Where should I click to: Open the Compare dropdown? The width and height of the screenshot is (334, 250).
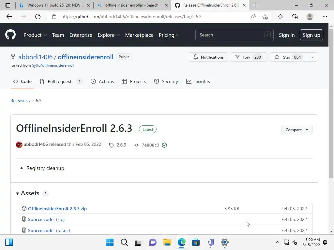pos(297,130)
